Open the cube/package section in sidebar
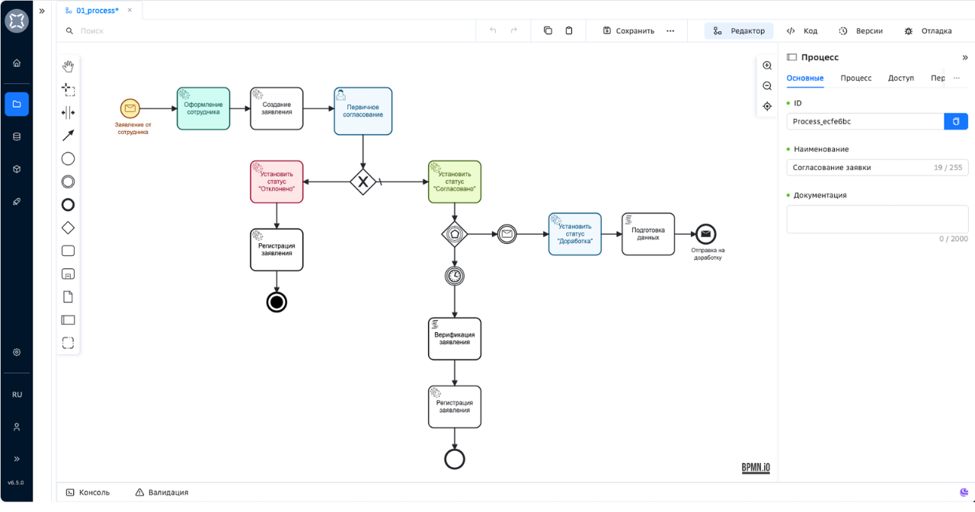This screenshot has width=975, height=512. pos(17,169)
